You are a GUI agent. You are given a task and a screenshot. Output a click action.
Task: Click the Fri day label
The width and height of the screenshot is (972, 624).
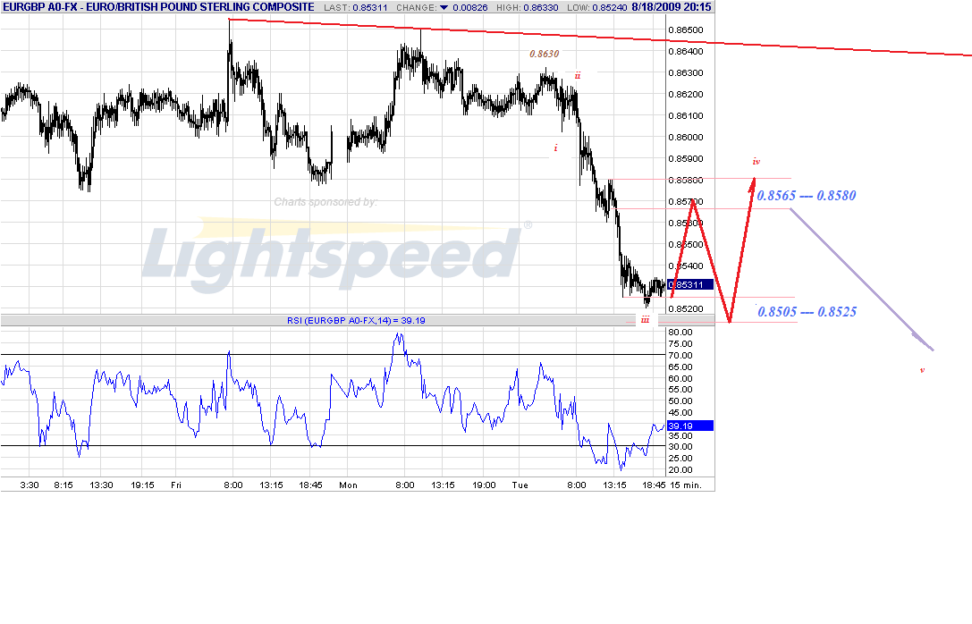pyautogui.click(x=176, y=485)
